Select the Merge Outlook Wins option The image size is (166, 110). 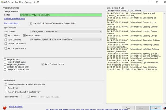click(x=5, y=62)
